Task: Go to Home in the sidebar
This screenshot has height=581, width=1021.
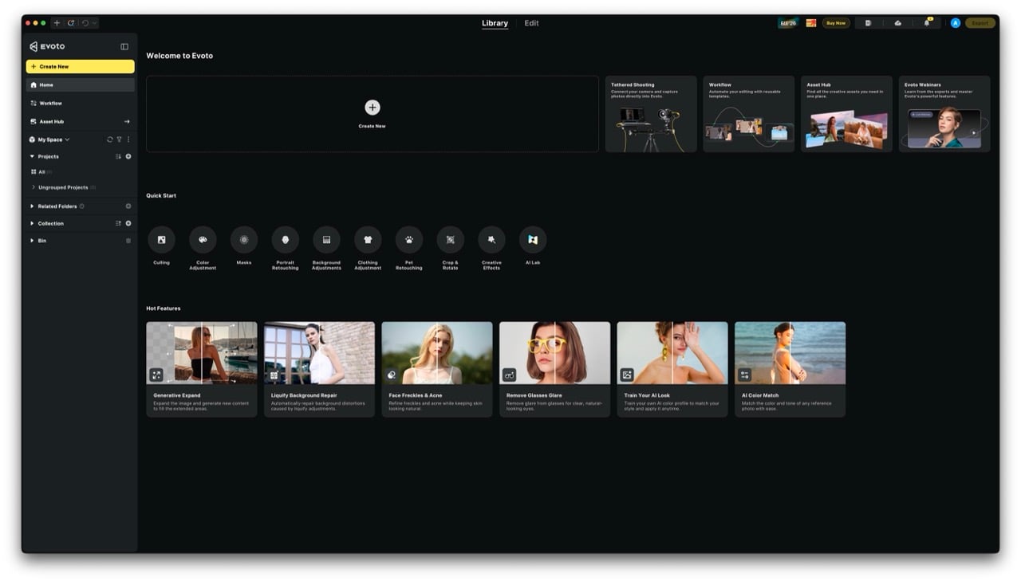Action: coord(80,84)
